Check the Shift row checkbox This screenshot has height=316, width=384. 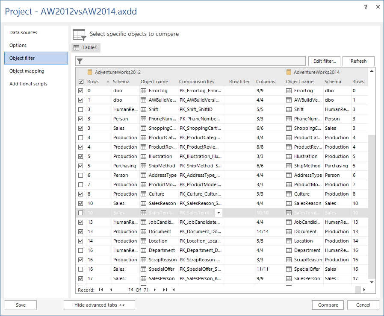coord(80,110)
